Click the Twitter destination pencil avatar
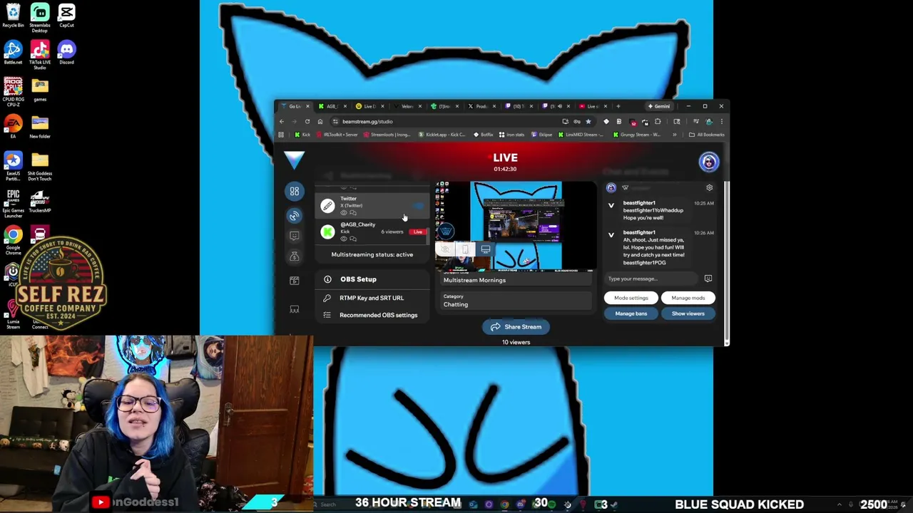913x513 pixels. [x=327, y=206]
